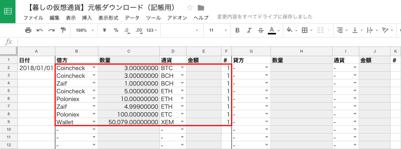This screenshot has width=401, height=149.
Task: Open the 編集 menu
Action: tap(54, 18)
